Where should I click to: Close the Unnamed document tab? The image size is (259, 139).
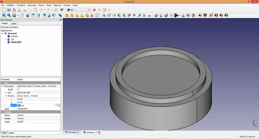[x=99, y=132]
